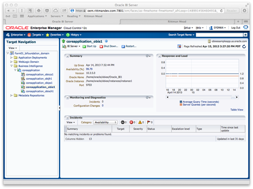The width and height of the screenshot is (253, 189).
Task: Click the page refresh settings icon left of Page Refreshed
Action: 179,46
